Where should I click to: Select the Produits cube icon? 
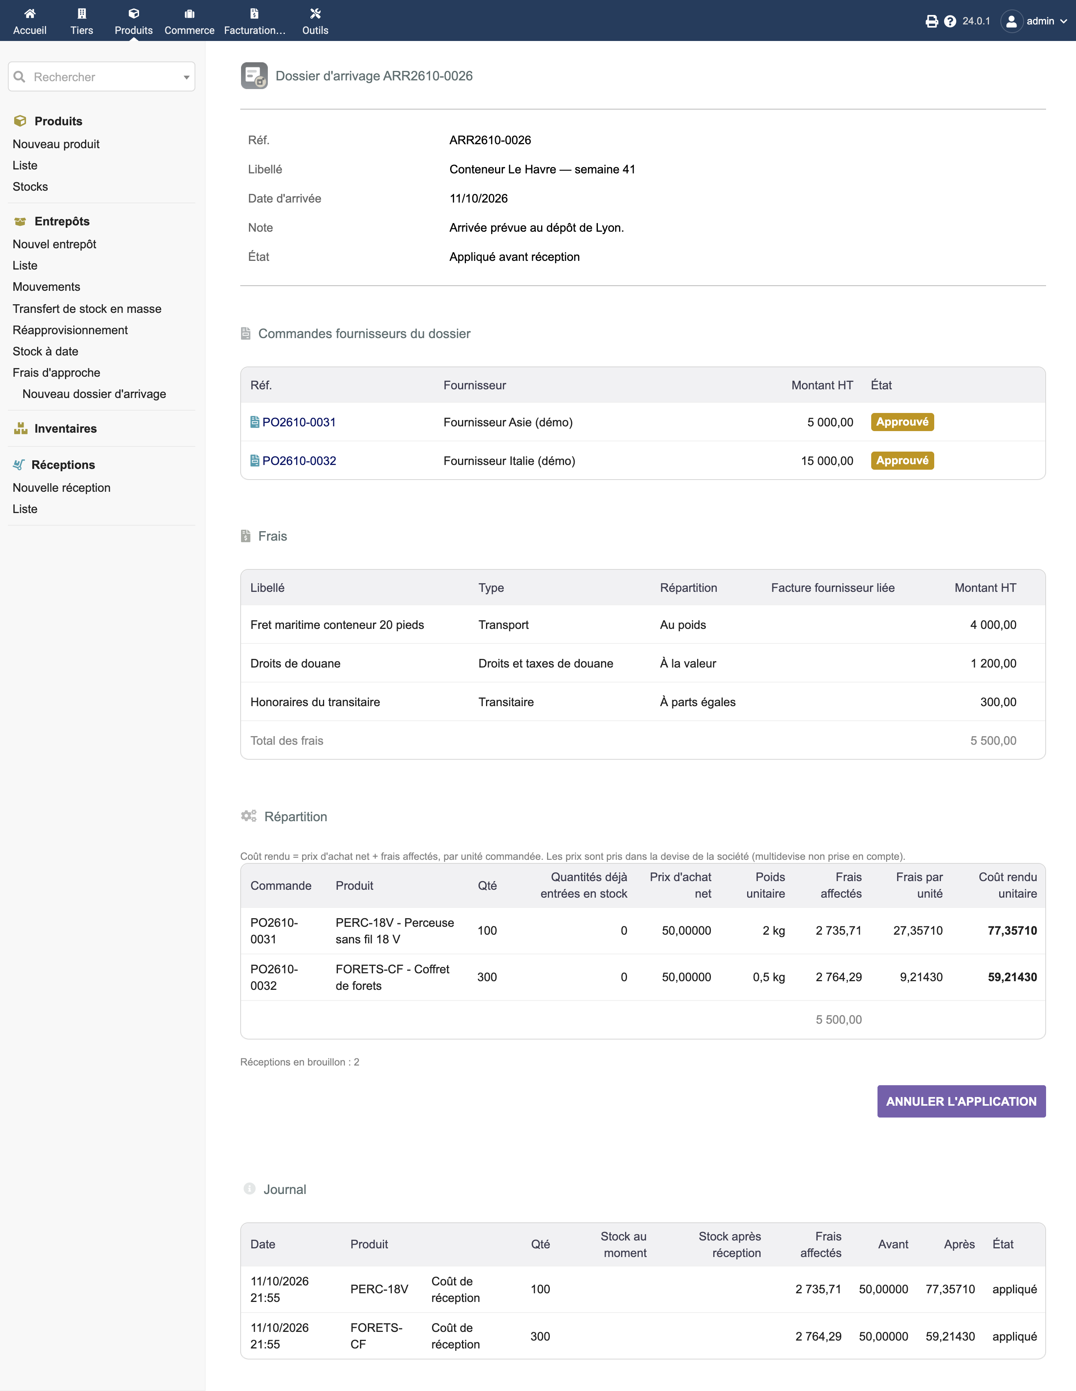[x=134, y=13]
